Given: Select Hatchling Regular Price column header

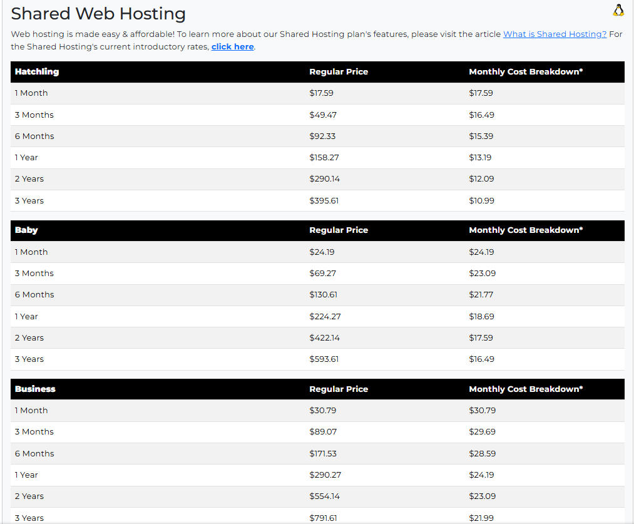Looking at the screenshot, I should click(x=339, y=71).
